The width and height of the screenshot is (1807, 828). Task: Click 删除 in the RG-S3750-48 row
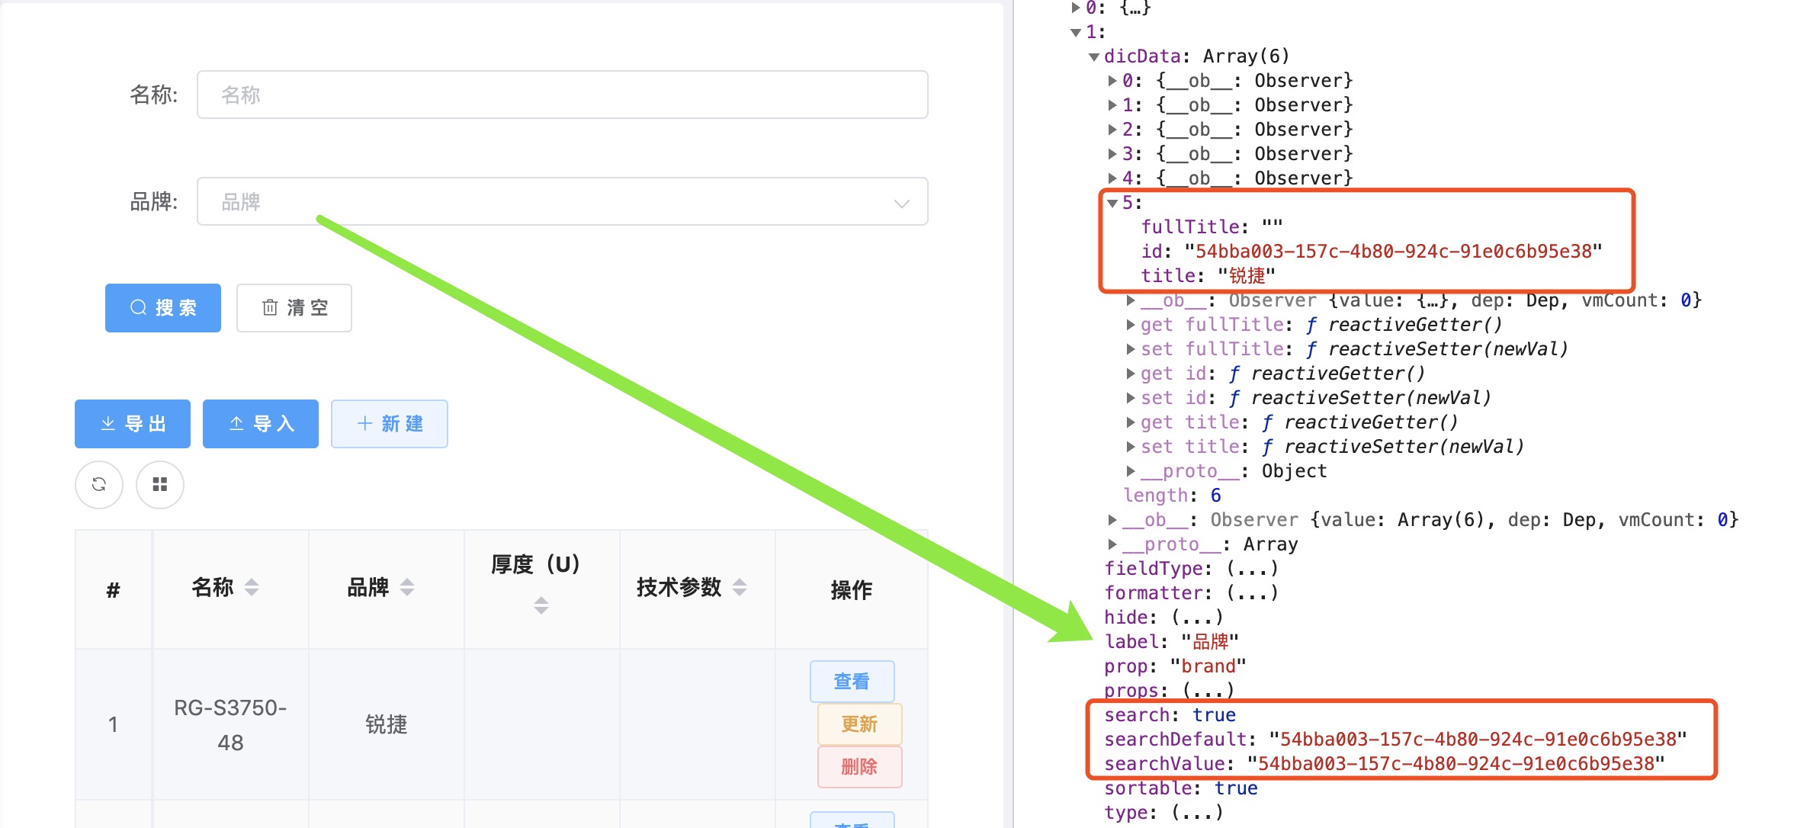(859, 766)
